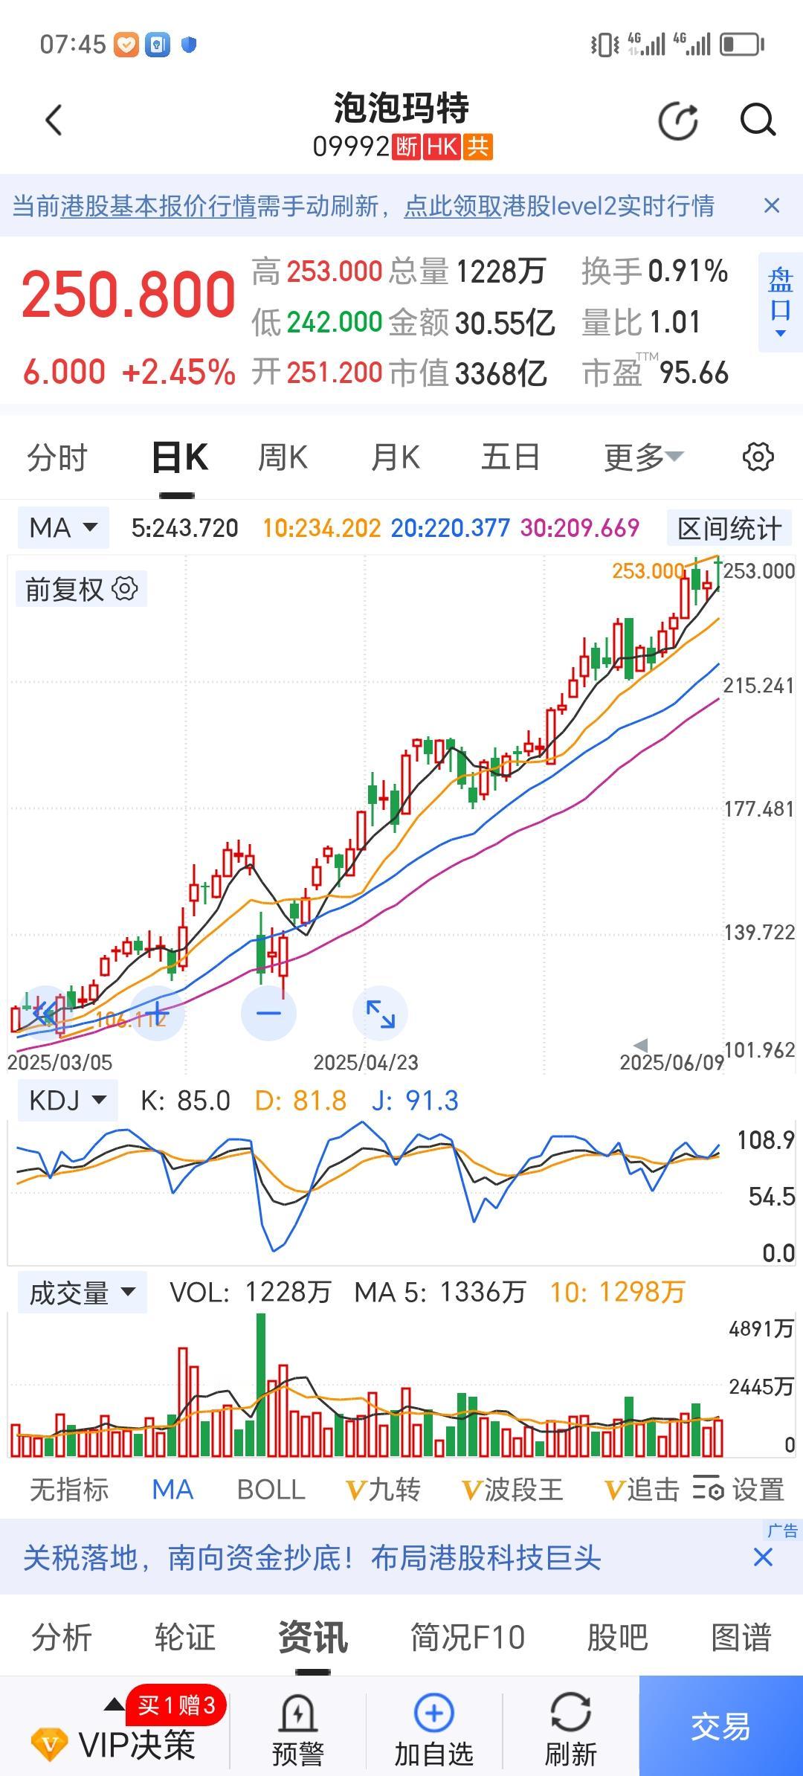803x1776 pixels.
Task: Tap the current price 250.800
Action: point(129,295)
